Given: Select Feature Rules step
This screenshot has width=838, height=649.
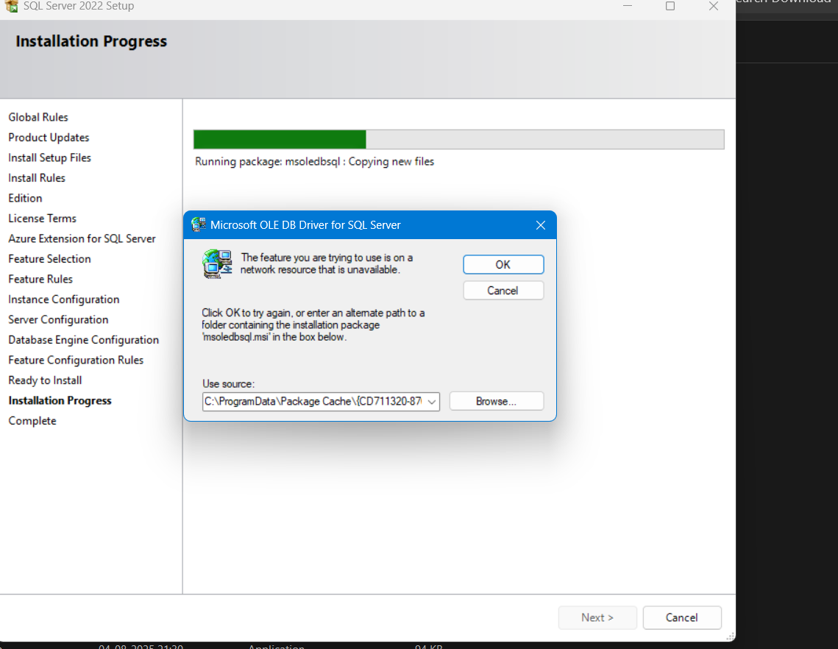Looking at the screenshot, I should [40, 279].
